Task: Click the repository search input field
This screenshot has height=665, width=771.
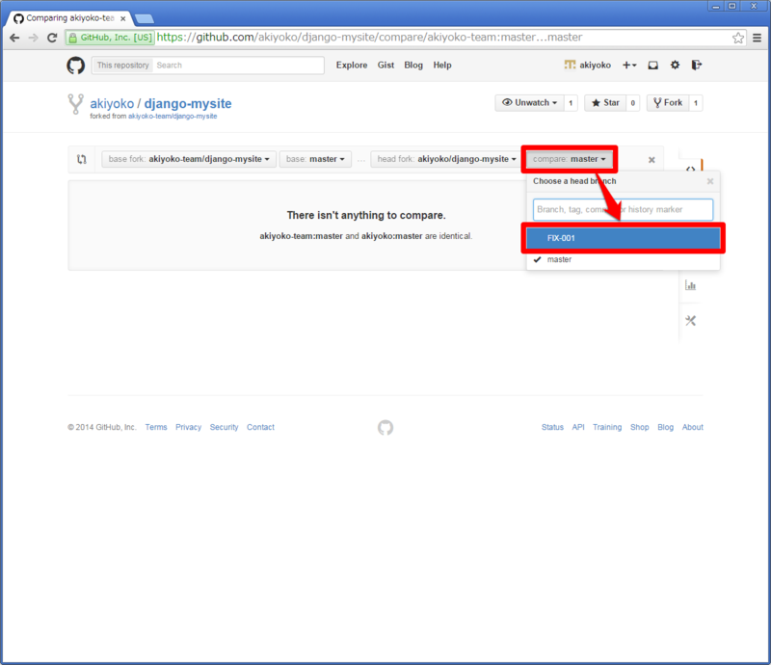Action: point(238,65)
